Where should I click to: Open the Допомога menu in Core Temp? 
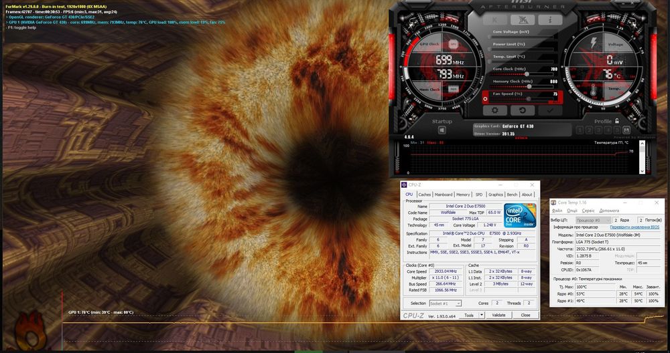pos(609,211)
